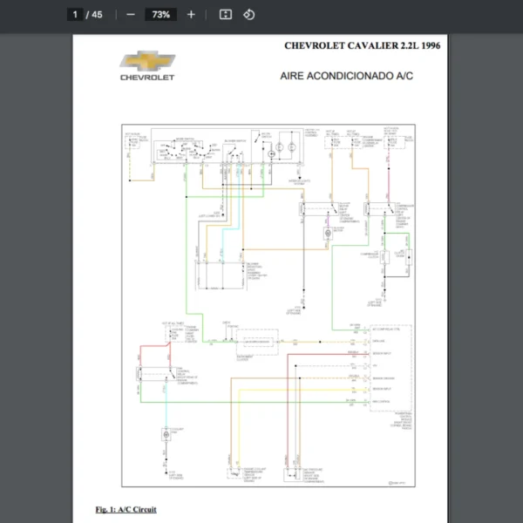Click the coolant fan motor symbol
Image resolution: width=523 pixels, height=523 pixels.
[166, 433]
